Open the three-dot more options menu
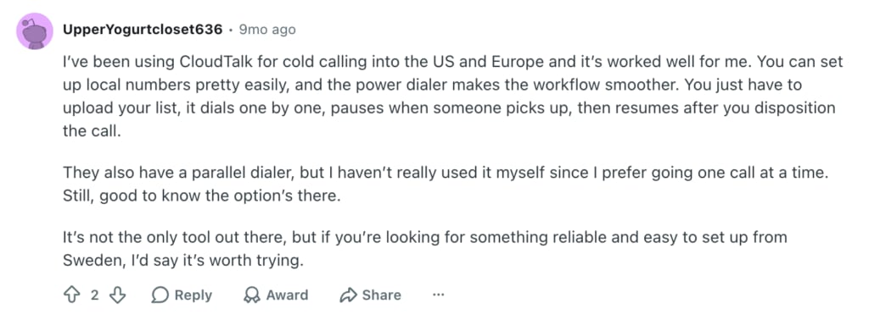Viewport: 869px width, 320px height. 439,295
